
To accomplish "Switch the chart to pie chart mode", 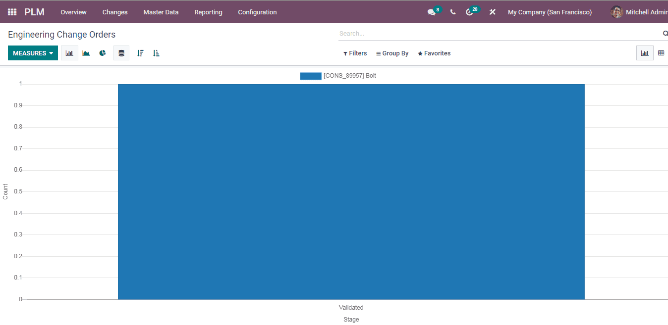I will tap(103, 53).
